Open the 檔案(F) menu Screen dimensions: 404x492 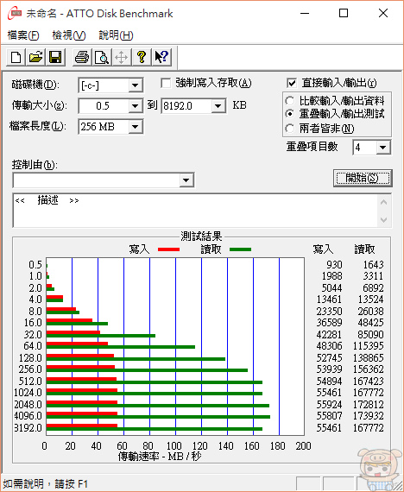coord(23,35)
